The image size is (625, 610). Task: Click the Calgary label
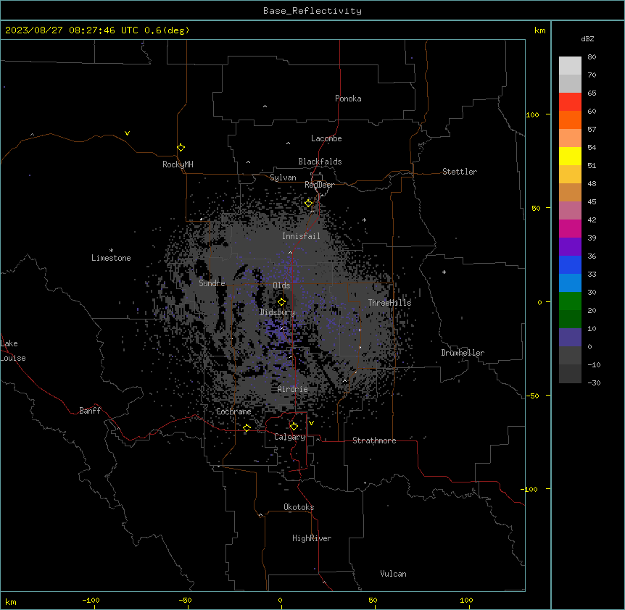click(290, 437)
